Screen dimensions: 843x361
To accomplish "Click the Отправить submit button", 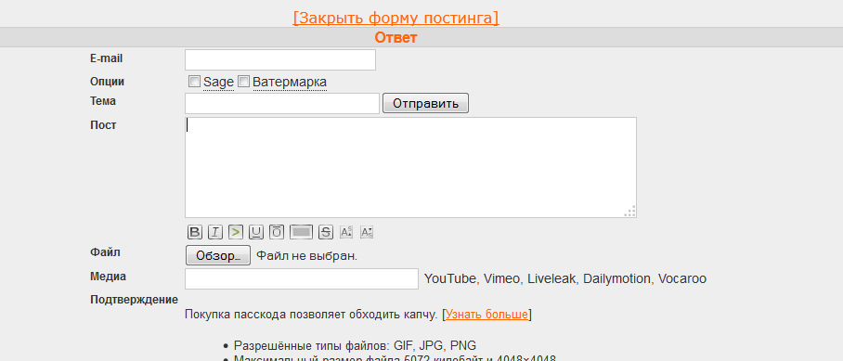I will click(426, 103).
